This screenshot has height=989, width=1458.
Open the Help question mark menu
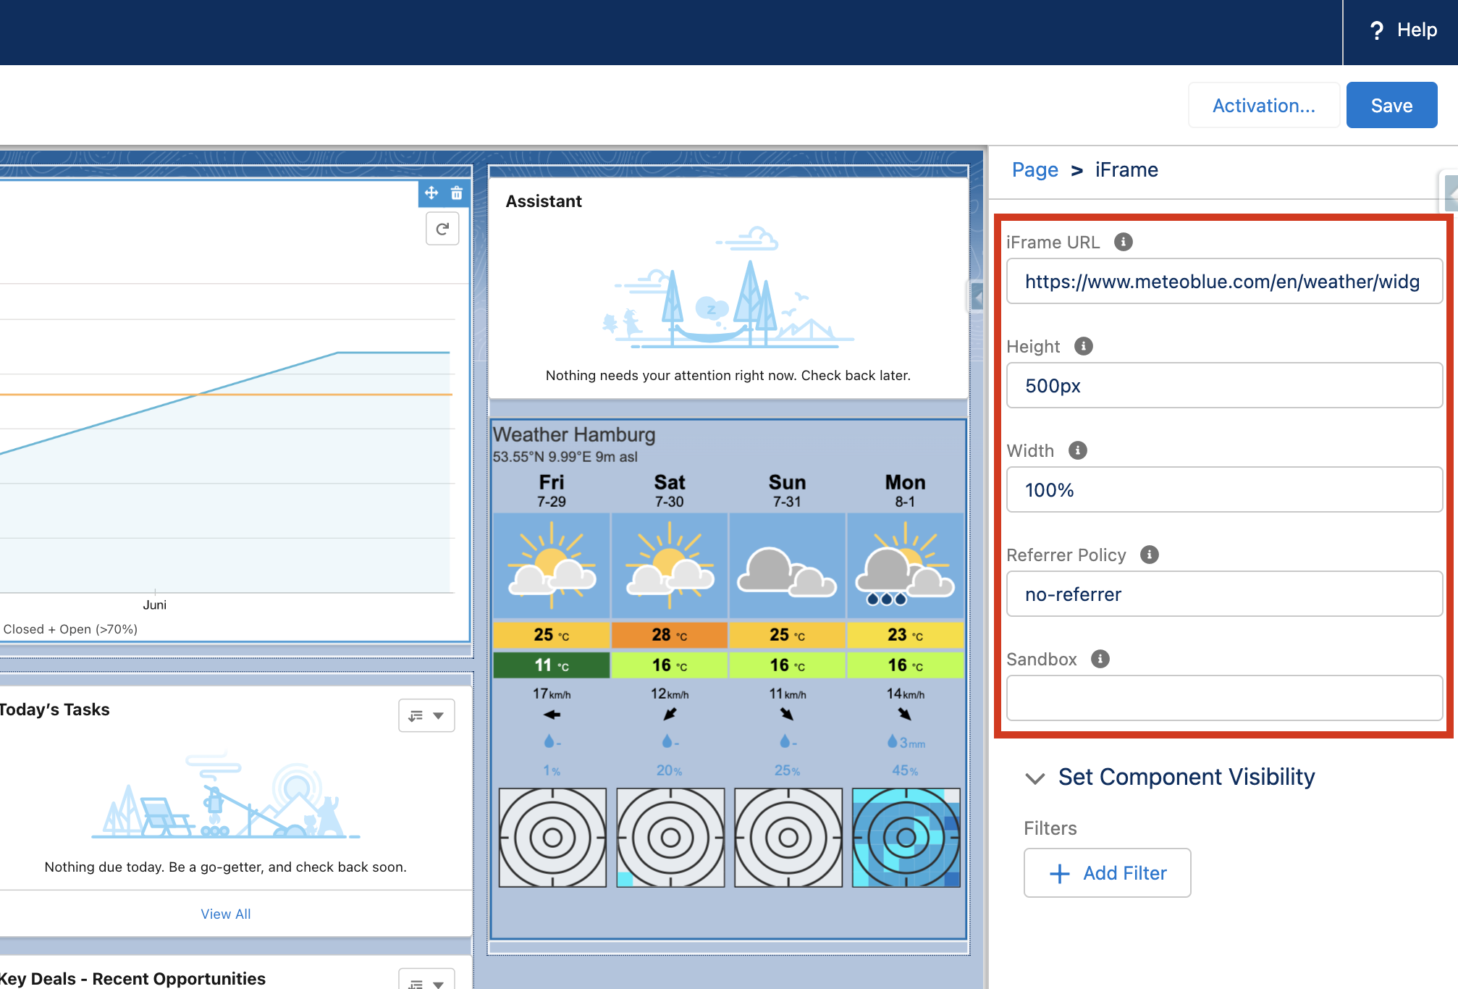pyautogui.click(x=1402, y=30)
